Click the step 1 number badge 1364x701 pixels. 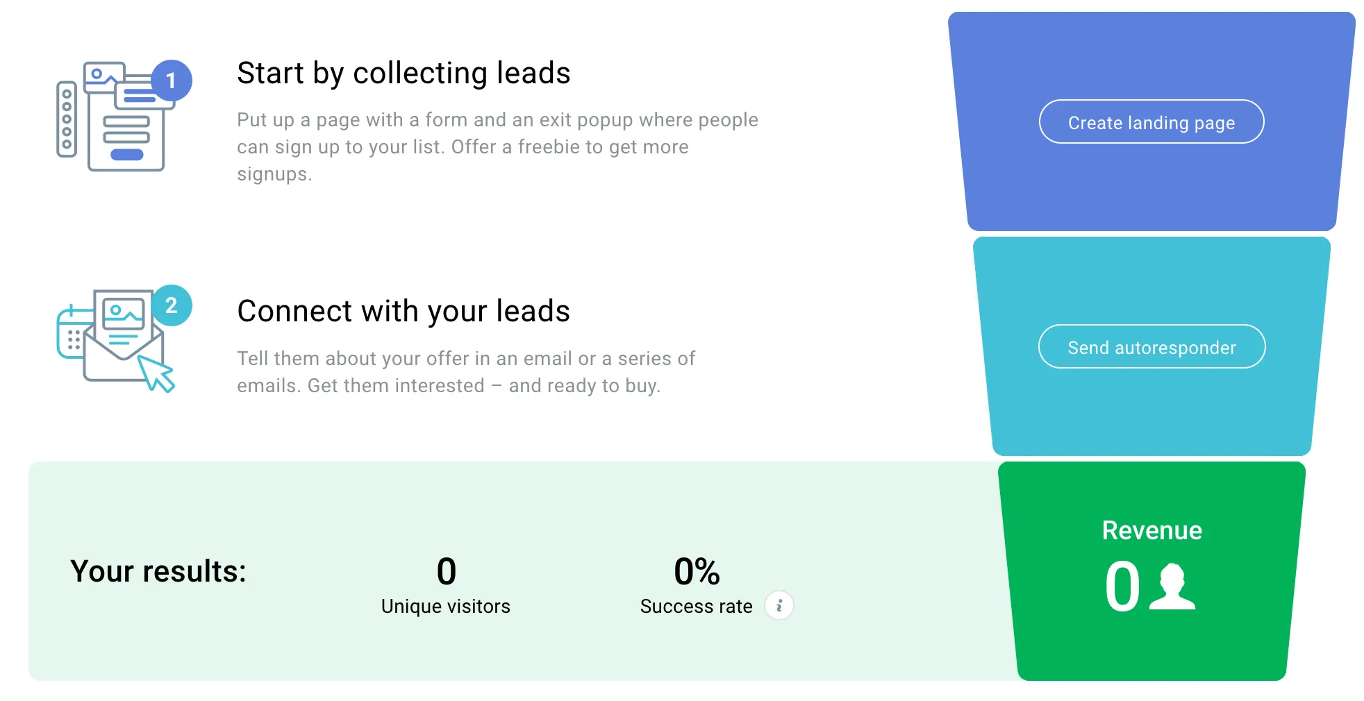[x=171, y=81]
